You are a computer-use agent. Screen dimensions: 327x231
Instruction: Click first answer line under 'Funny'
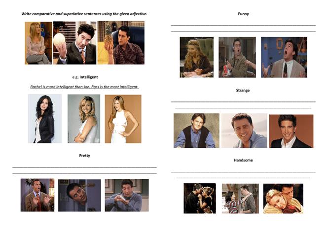[x=243, y=25]
